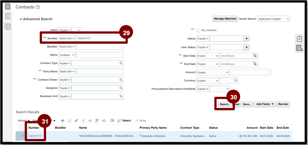Viewport: 308px width, 145px height.
Task: Click into the Start Date mm/dd/yyyy field
Action: pos(236,56)
